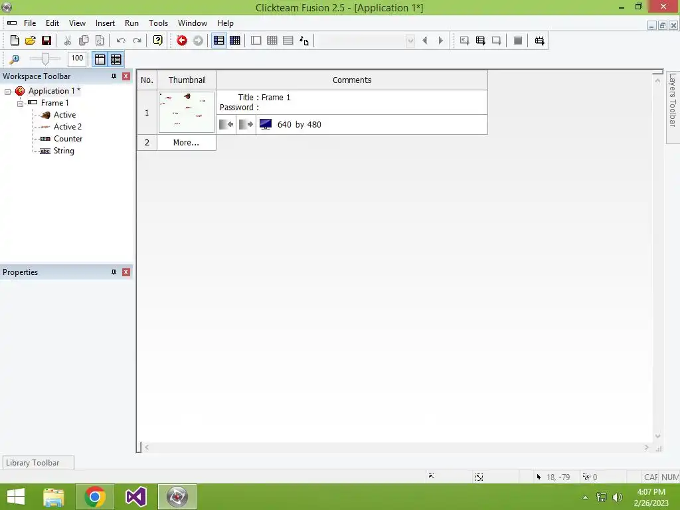Viewport: 680px width, 510px height.
Task: Open the Insert menu
Action: [105, 23]
